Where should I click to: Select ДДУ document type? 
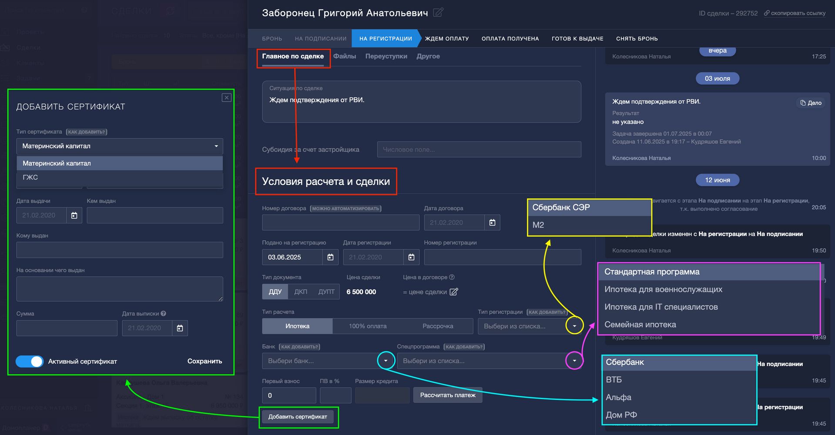coord(275,291)
